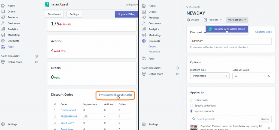
Task: Open Dashboard tab in Instant Upsell
Action: (54, 14)
